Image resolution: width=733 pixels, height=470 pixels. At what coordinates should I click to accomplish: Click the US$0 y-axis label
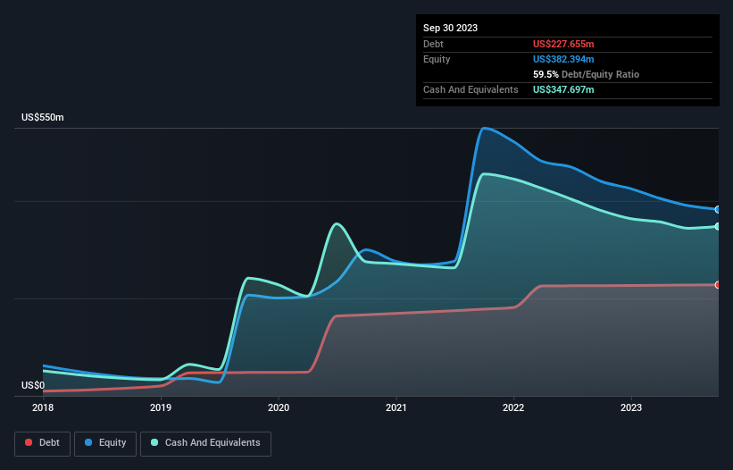[33, 385]
